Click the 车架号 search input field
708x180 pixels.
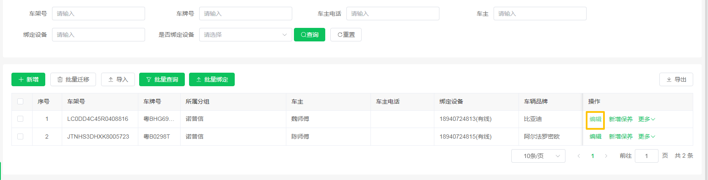coord(98,14)
